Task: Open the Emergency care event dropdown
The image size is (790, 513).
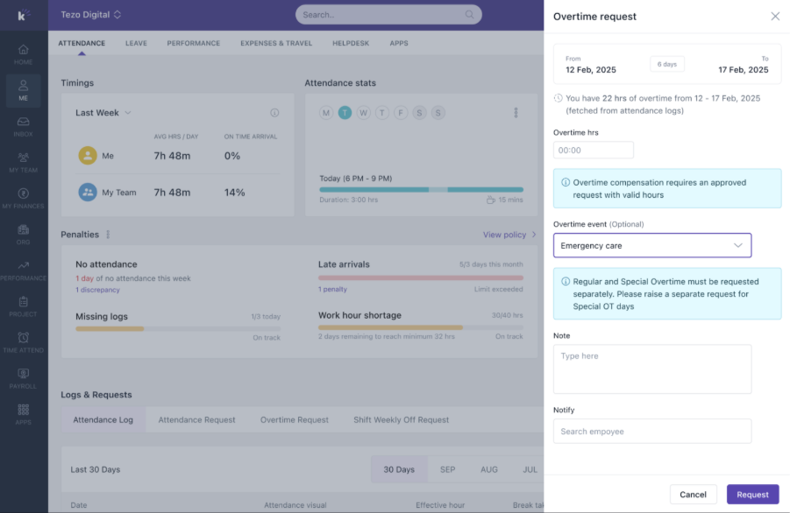Action: [652, 245]
